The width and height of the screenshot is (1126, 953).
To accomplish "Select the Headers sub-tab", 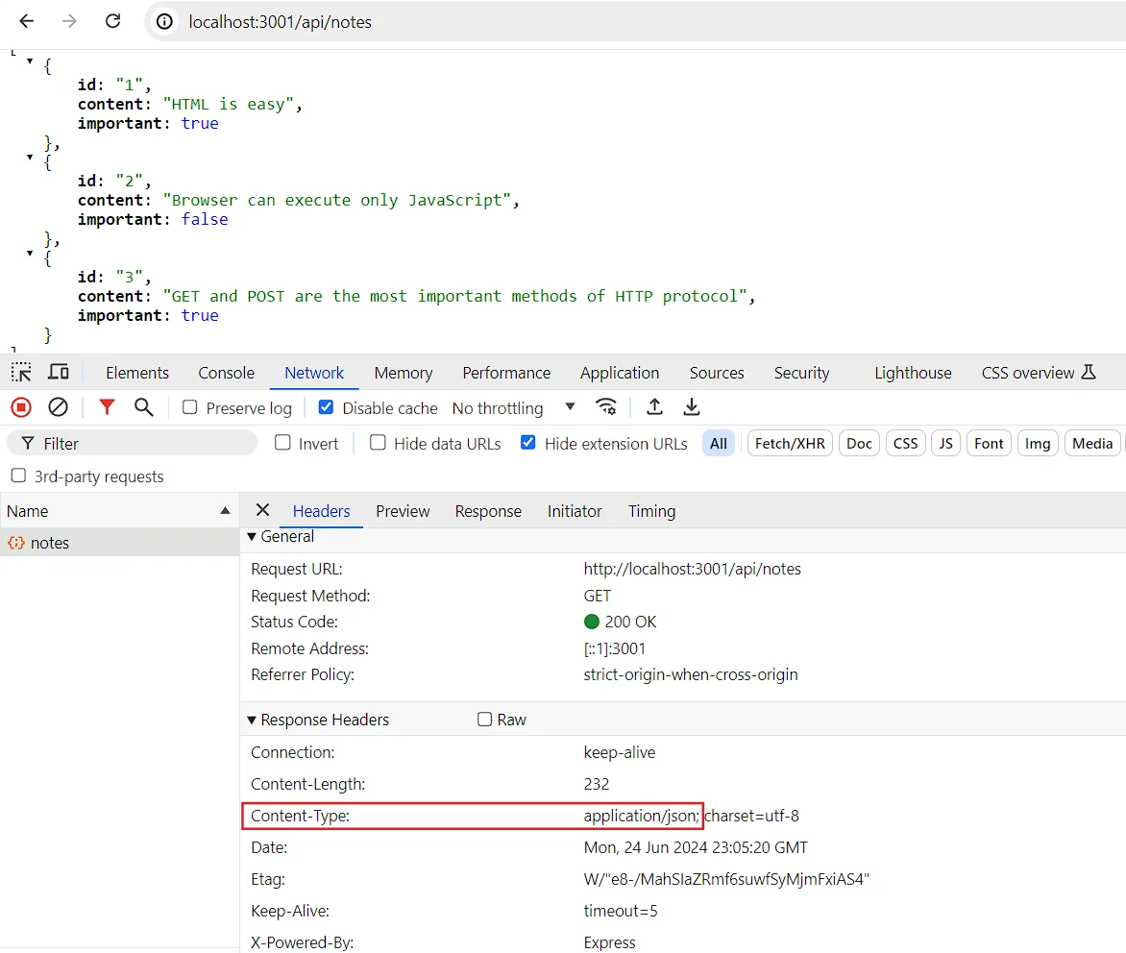I will click(321, 511).
